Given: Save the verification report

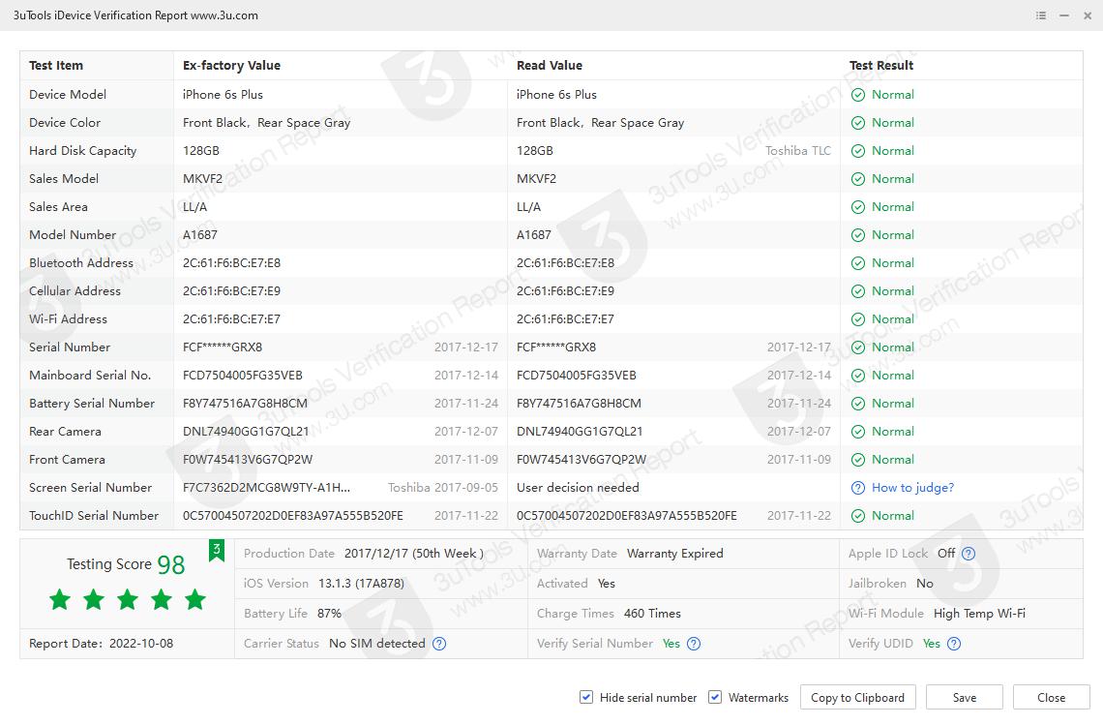Looking at the screenshot, I should tap(965, 698).
